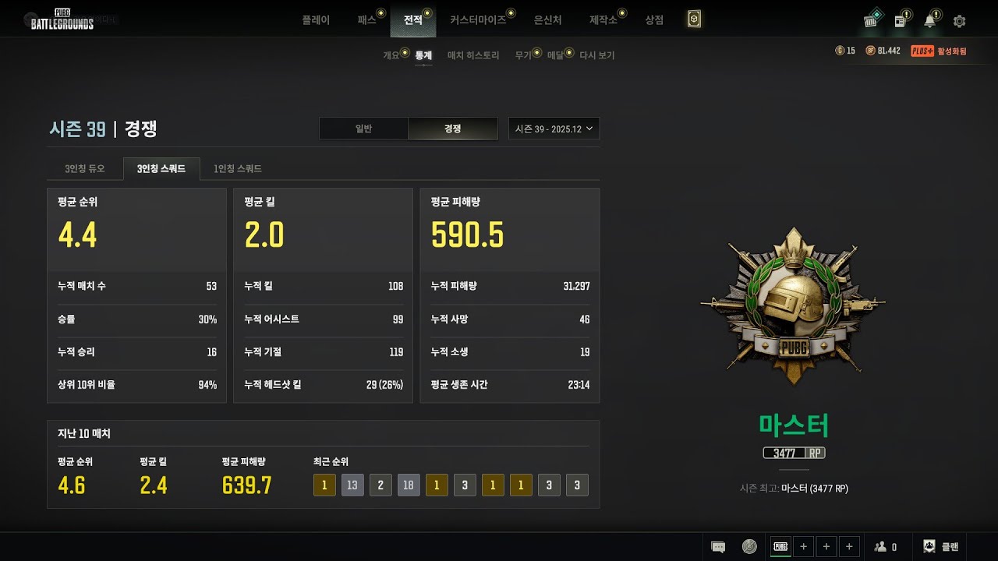Open the 전적 menu

(413, 20)
